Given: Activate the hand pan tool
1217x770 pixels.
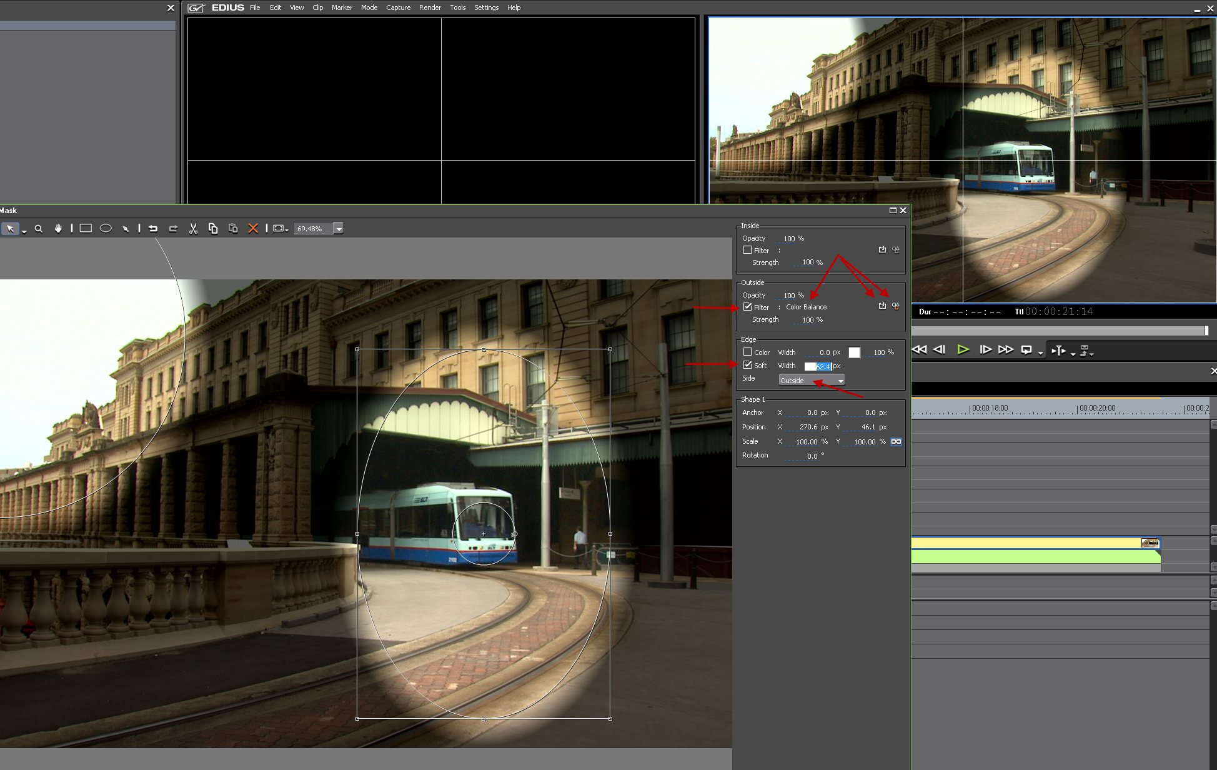Looking at the screenshot, I should [58, 229].
